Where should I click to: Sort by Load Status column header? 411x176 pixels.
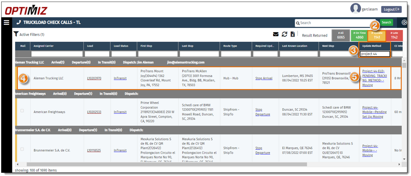[x=124, y=46]
